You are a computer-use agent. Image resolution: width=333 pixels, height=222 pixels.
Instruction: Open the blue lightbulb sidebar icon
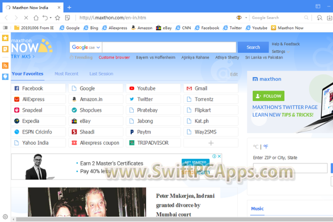tap(5, 77)
